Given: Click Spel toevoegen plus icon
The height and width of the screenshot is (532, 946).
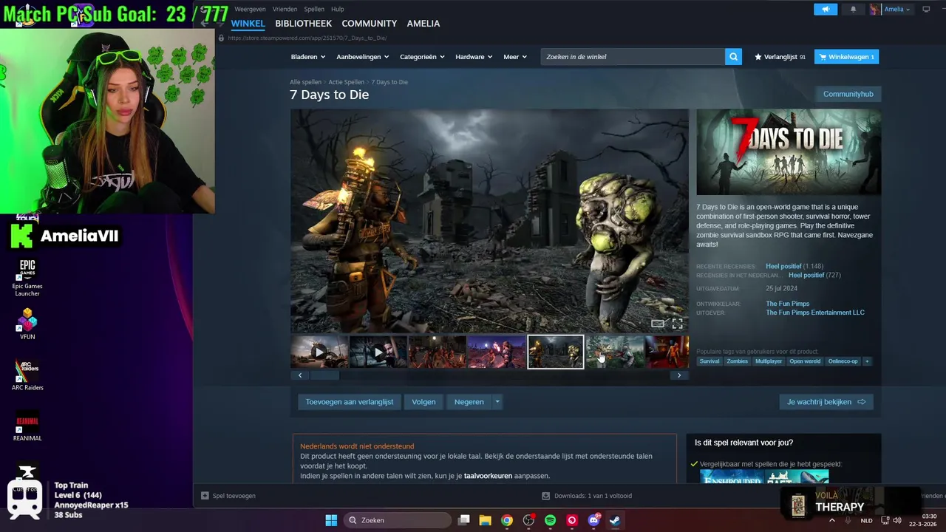Looking at the screenshot, I should (205, 496).
